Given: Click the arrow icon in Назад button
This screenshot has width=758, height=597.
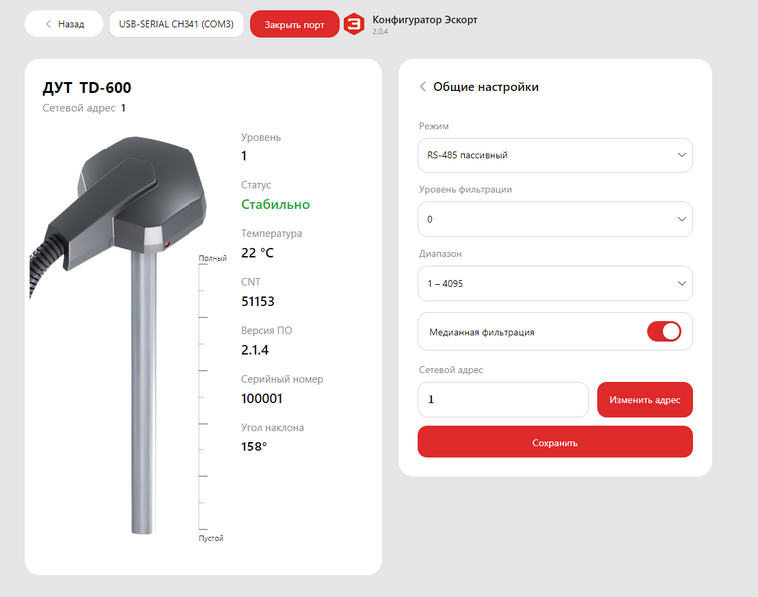Looking at the screenshot, I should click(x=48, y=24).
